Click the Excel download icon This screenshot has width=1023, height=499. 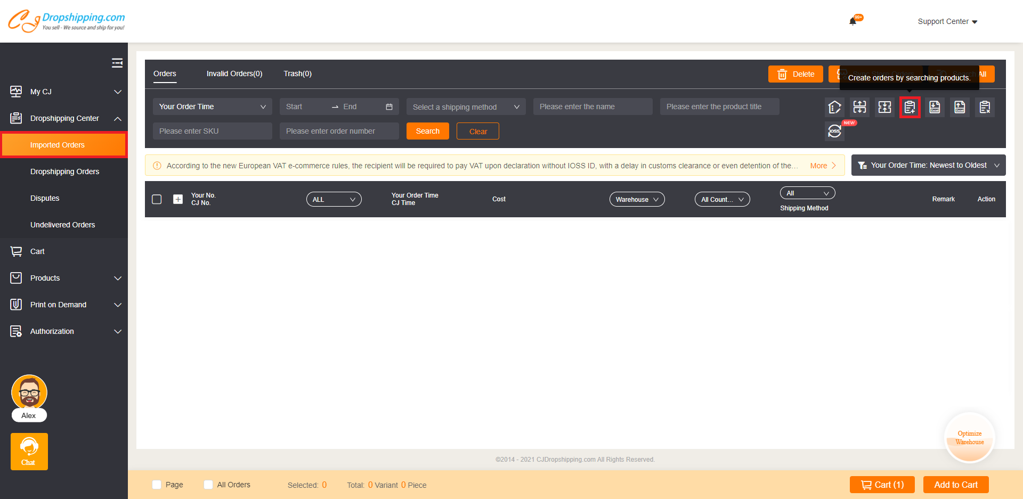click(x=935, y=107)
